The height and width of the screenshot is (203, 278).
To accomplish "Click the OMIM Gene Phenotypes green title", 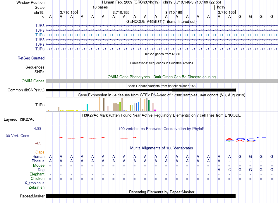I will click(x=162, y=77).
